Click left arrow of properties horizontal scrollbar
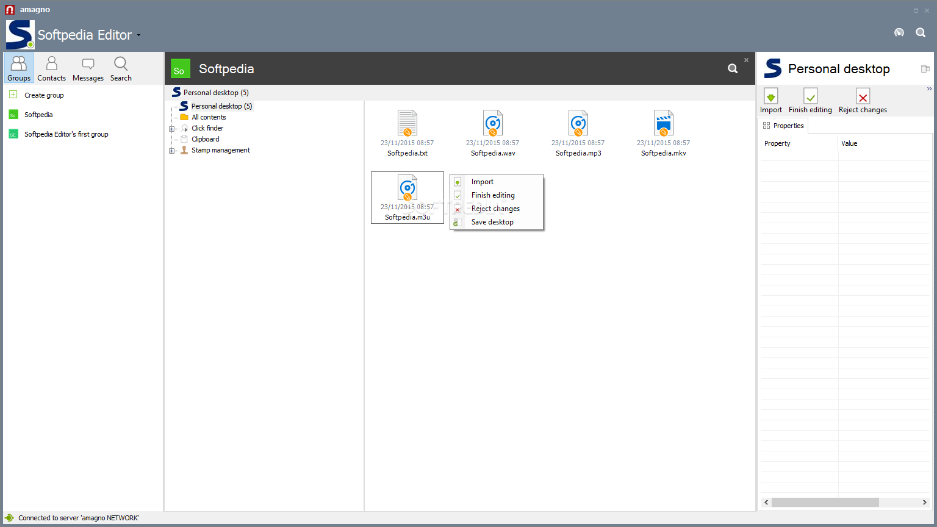The width and height of the screenshot is (937, 527). 767,503
